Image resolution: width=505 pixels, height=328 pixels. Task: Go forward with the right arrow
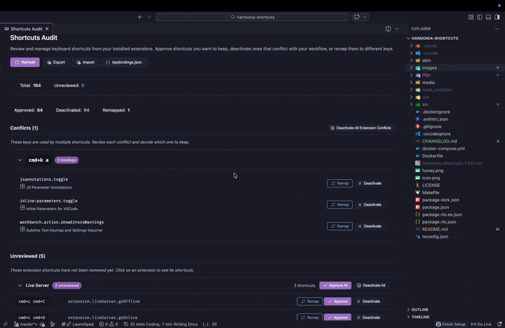(x=149, y=17)
